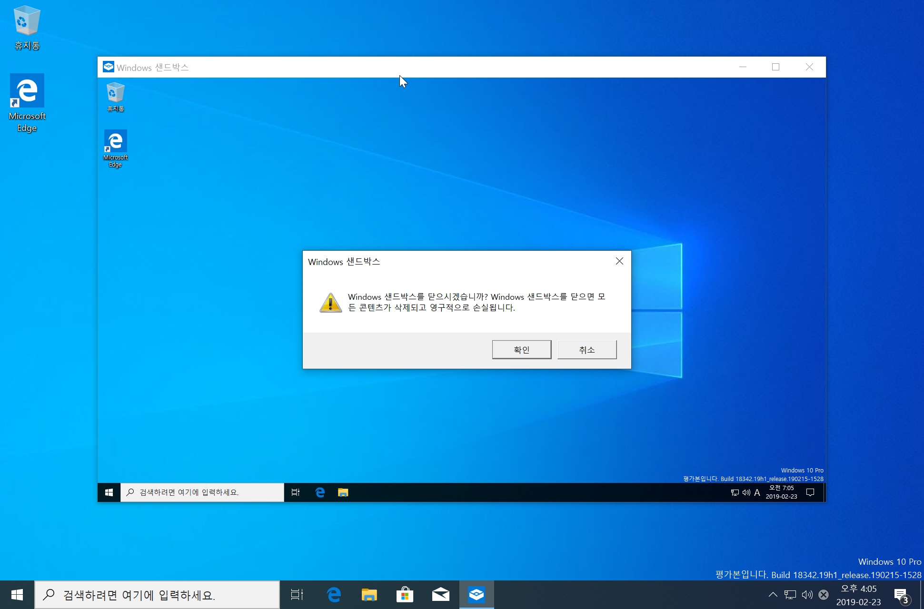This screenshot has height=609, width=924.
Task: Open host Task View button
Action: click(x=297, y=595)
